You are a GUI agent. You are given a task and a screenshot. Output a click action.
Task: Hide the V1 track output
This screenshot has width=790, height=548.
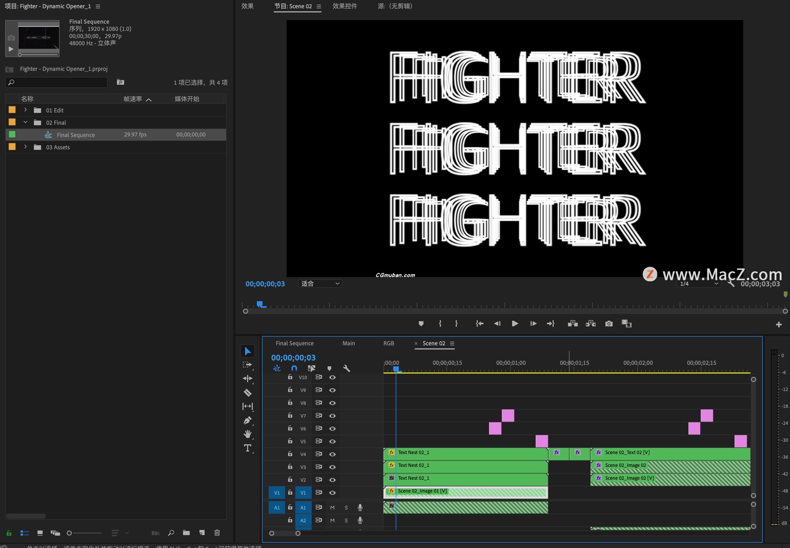(332, 493)
